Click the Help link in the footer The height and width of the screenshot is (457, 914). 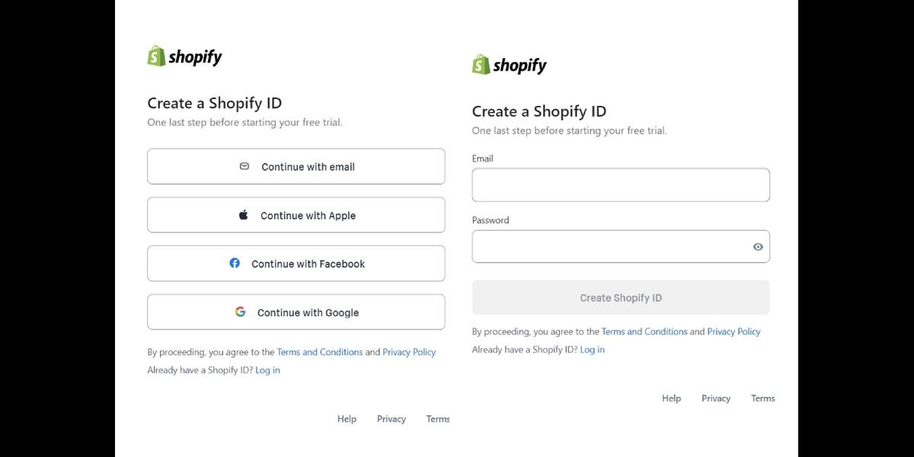(x=347, y=418)
